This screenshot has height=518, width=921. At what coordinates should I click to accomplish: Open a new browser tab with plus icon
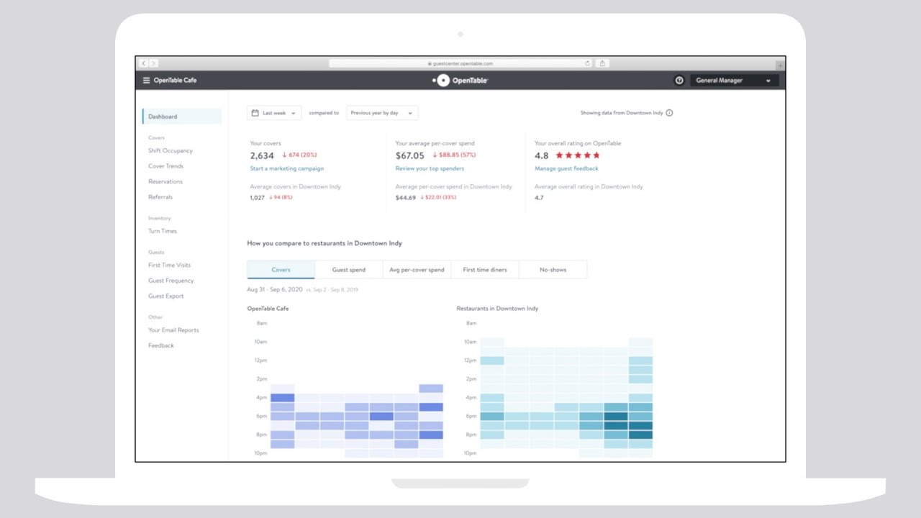[780, 65]
